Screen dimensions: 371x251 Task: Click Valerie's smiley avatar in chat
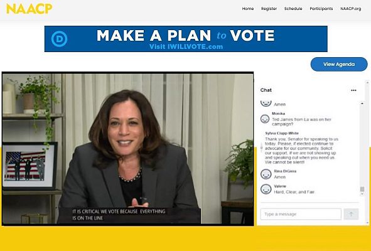(266, 190)
